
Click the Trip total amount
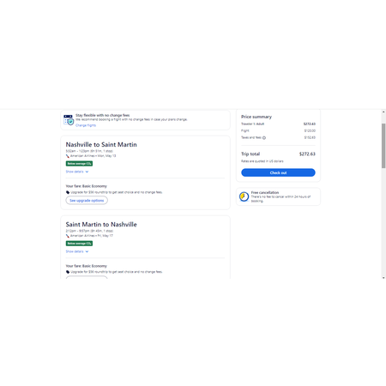click(307, 154)
